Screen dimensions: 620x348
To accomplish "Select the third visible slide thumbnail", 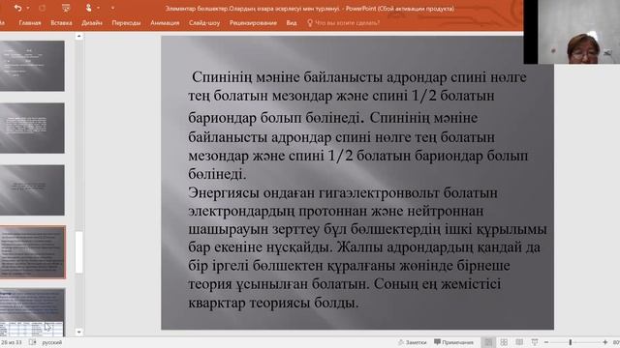I will tap(32, 190).
